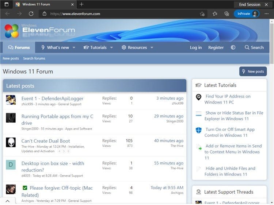
Task: Click the InPrivate profile badge
Action: pos(246,14)
